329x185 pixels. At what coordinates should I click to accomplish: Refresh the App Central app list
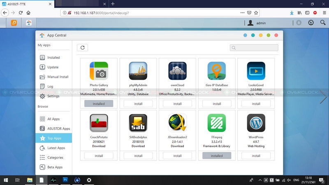pos(83,47)
